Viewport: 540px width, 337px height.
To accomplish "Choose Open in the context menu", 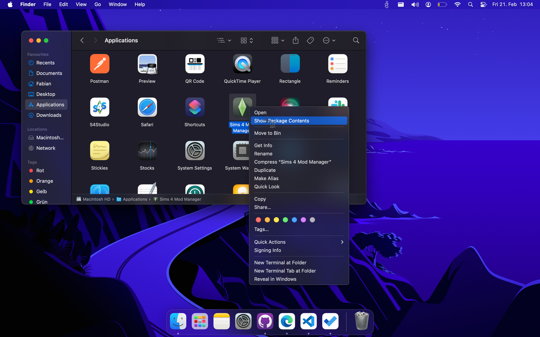I will (299, 112).
